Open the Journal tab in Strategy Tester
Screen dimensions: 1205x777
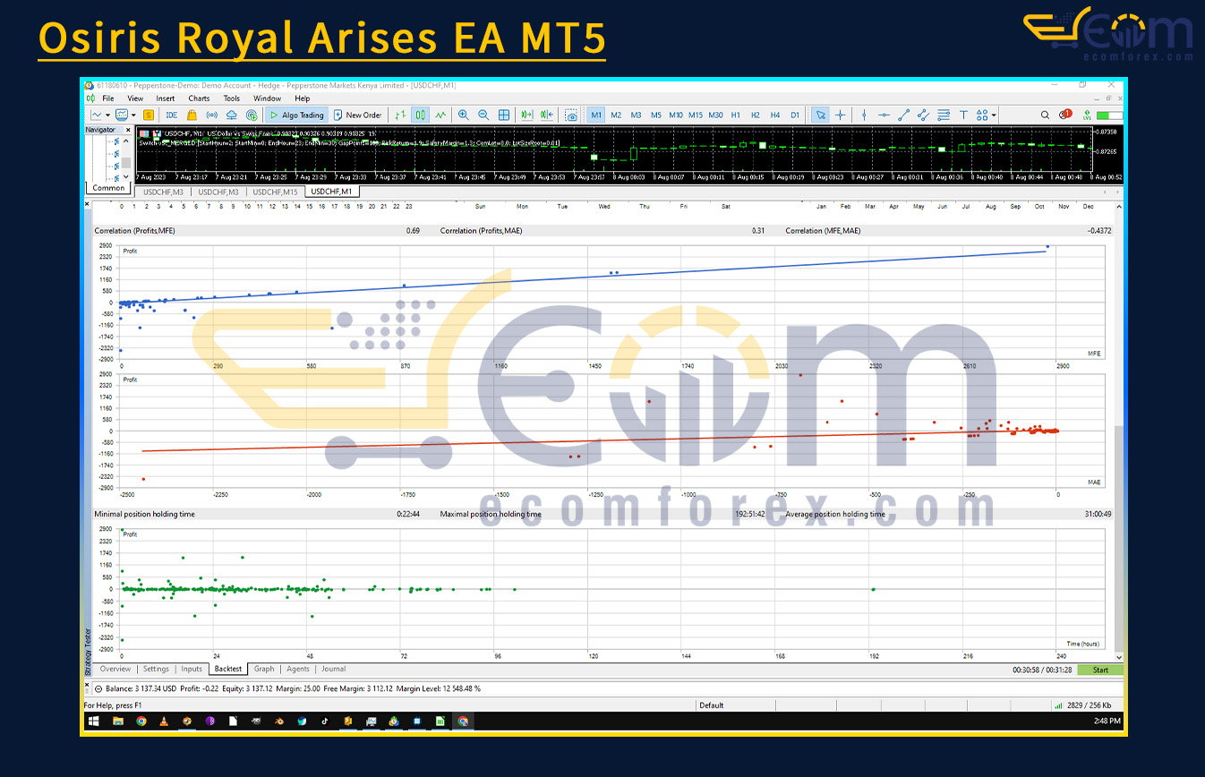[333, 670]
